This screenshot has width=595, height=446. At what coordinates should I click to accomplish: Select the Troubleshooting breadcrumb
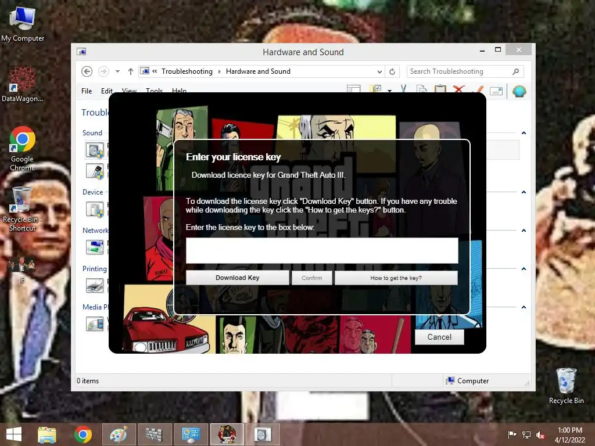coord(187,71)
